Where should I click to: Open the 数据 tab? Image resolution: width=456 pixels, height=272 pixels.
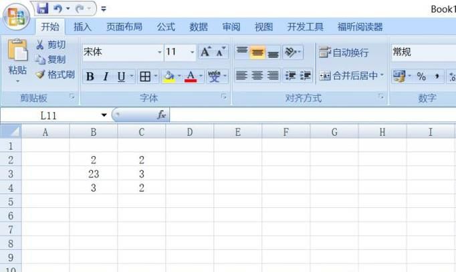(199, 27)
